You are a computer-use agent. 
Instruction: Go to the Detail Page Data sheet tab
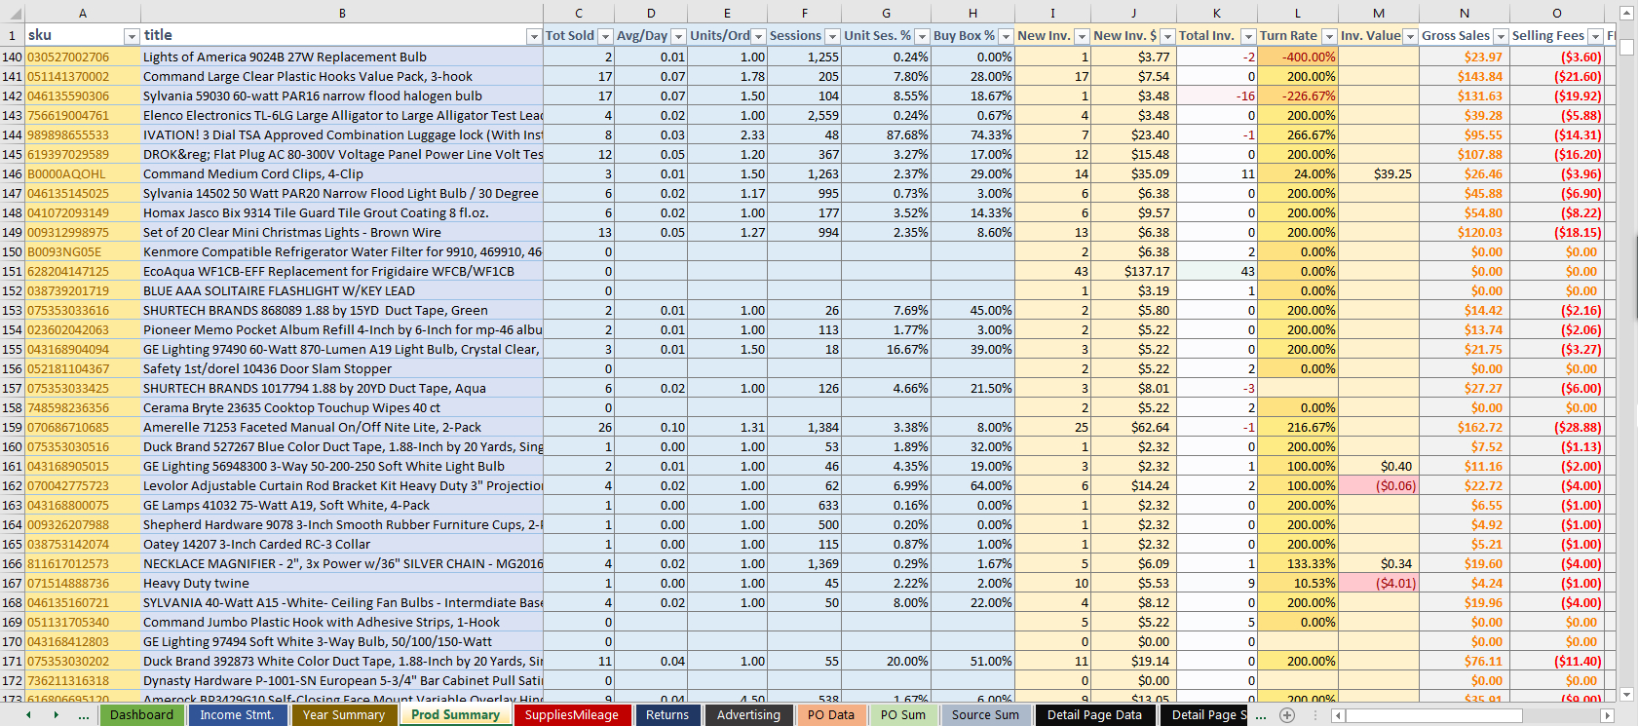tap(1094, 715)
